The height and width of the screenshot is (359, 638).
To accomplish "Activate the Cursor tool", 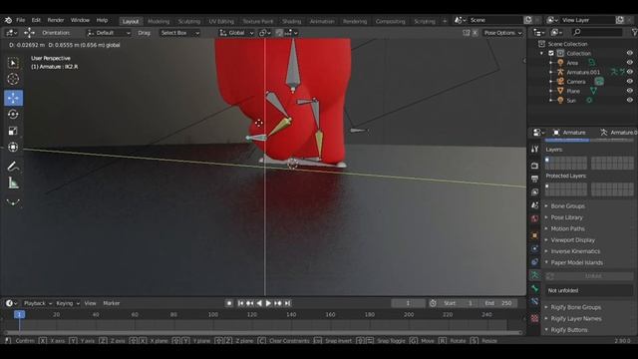I will (x=13, y=79).
